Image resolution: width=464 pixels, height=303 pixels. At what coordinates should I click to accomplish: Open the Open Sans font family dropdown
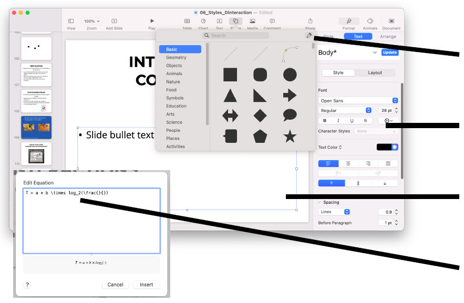pyautogui.click(x=358, y=100)
